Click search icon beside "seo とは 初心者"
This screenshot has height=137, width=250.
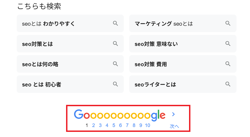pos(115,84)
